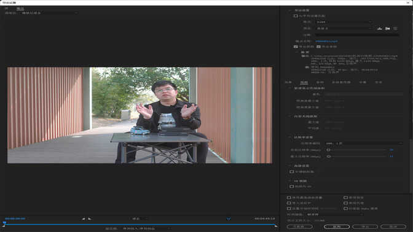Enable the use previews checkbox

pyautogui.click(x=345, y=198)
